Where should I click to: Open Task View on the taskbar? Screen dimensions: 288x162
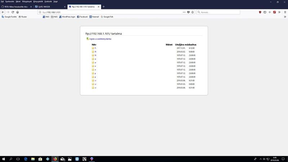point(18,159)
